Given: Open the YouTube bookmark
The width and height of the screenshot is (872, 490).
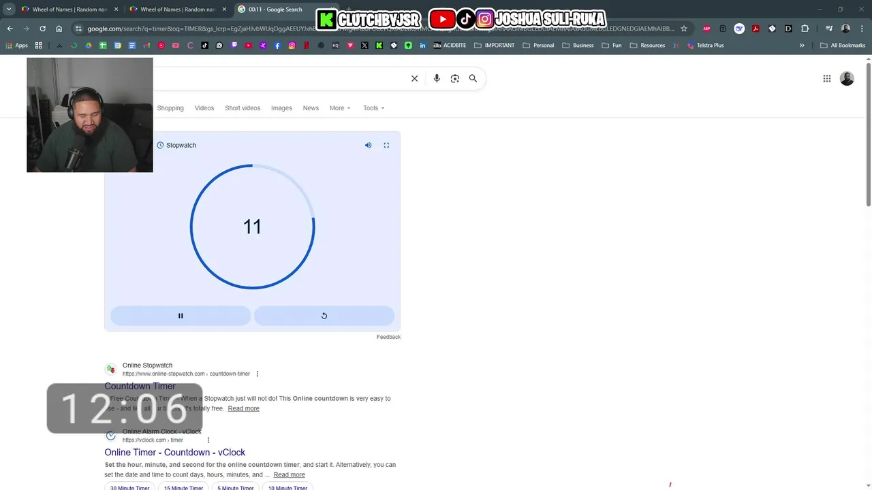Looking at the screenshot, I should point(249,46).
